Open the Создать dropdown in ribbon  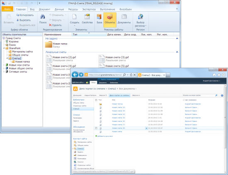[75, 25]
